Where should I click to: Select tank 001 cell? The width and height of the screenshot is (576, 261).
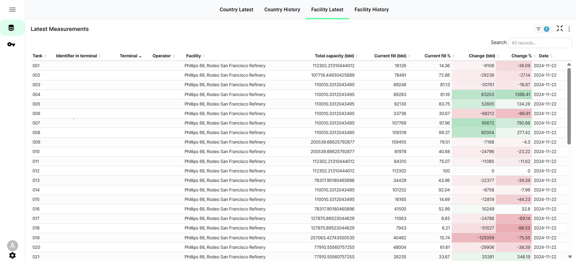pyautogui.click(x=36, y=66)
